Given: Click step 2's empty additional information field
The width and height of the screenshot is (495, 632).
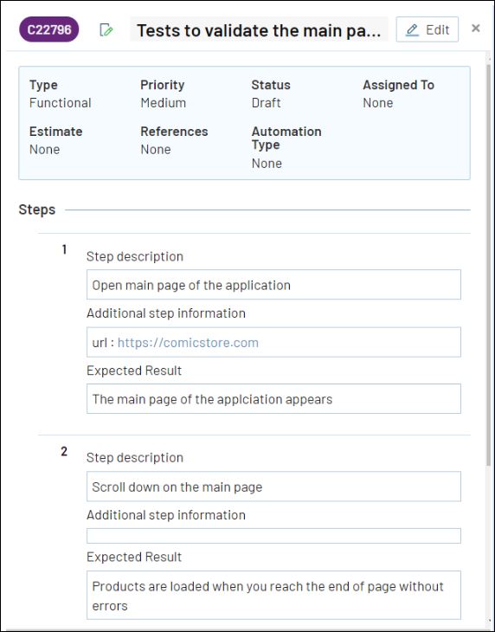Looking at the screenshot, I should tap(273, 536).
